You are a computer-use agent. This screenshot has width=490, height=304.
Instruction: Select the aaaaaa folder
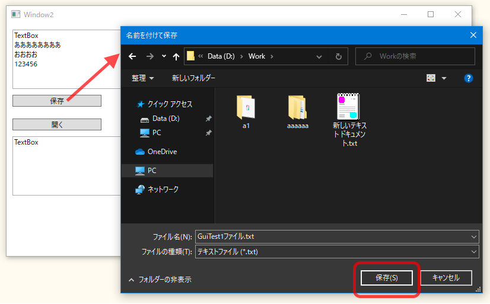[298, 112]
